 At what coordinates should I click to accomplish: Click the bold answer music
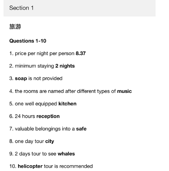point(124,91)
